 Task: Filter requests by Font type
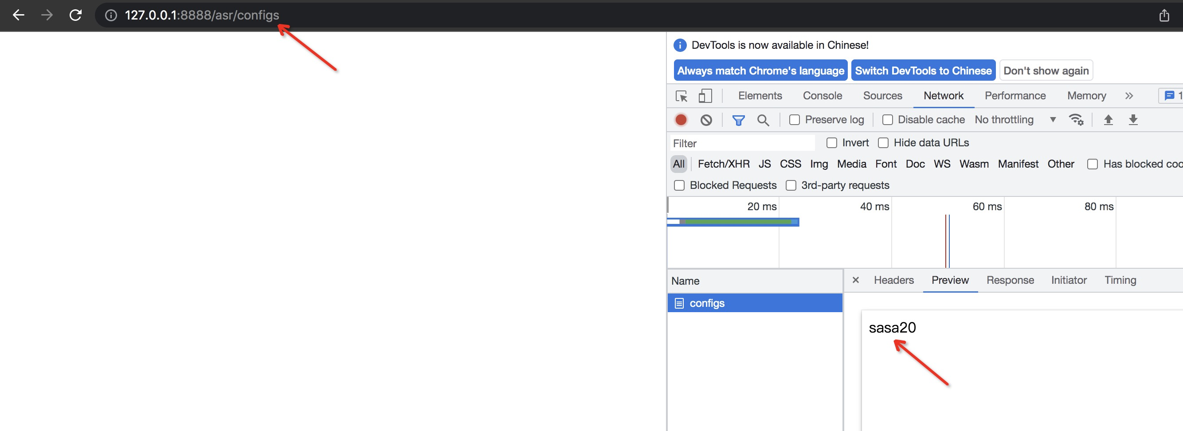[886, 164]
